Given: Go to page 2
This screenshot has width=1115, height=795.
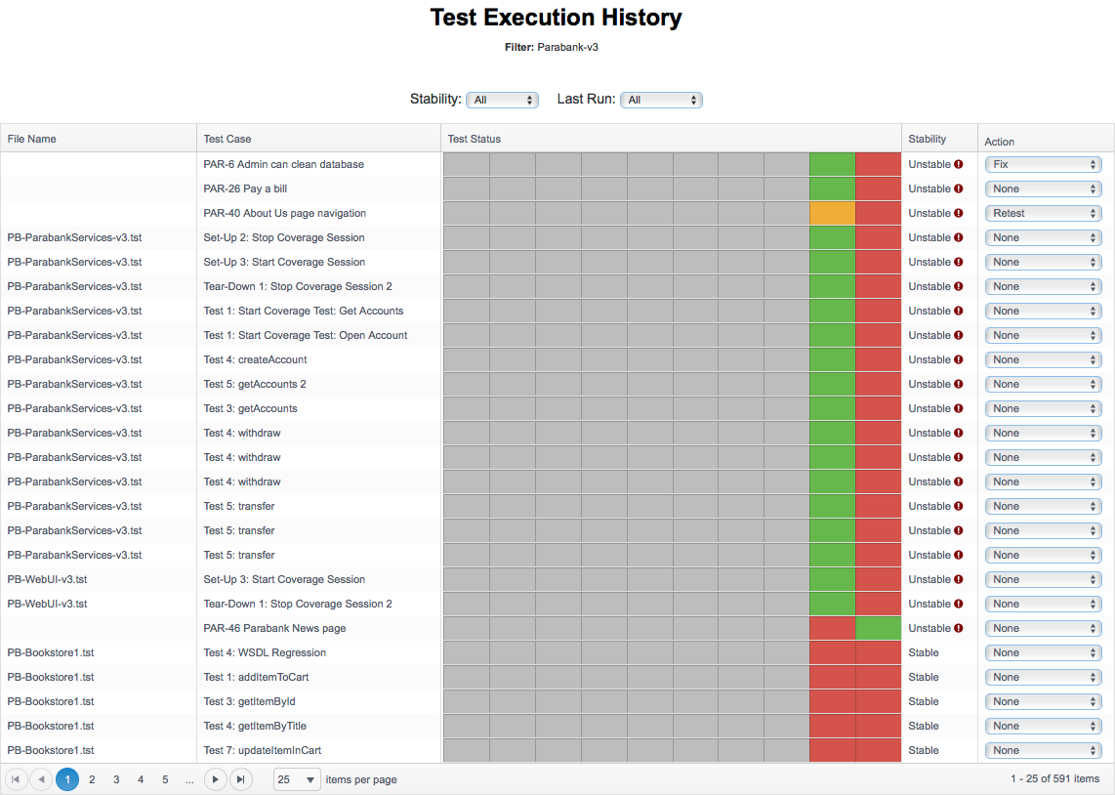Looking at the screenshot, I should (92, 779).
